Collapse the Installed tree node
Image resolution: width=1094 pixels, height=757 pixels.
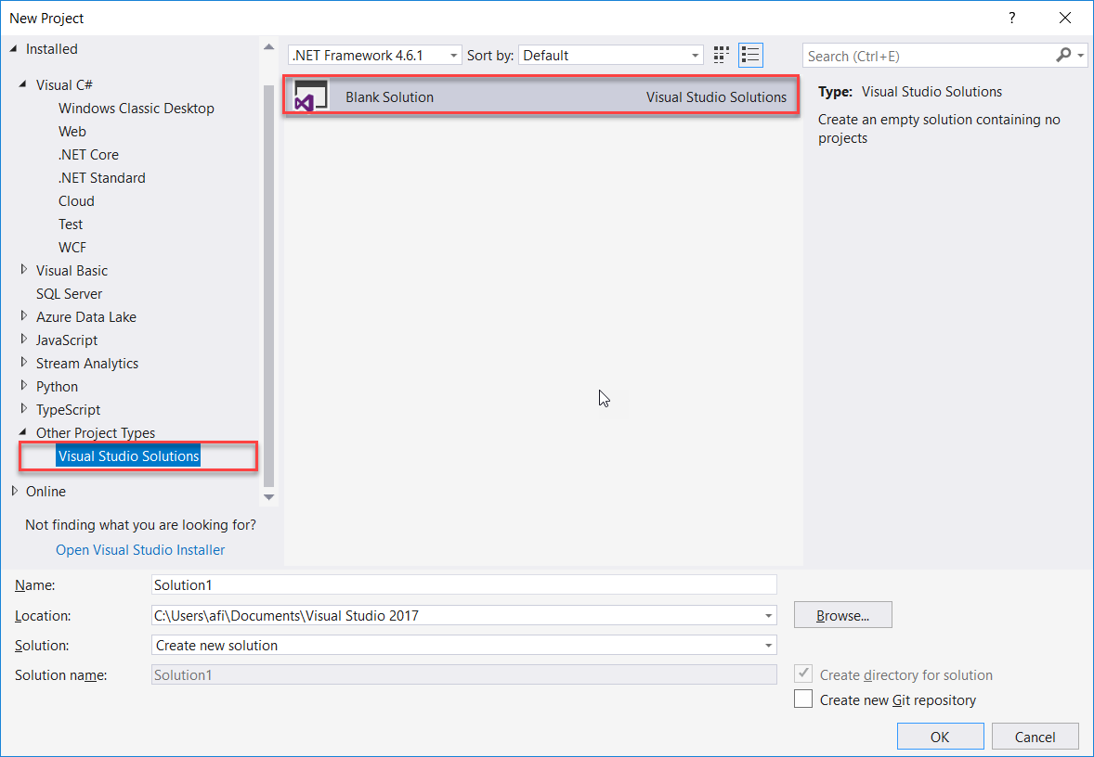(13, 49)
